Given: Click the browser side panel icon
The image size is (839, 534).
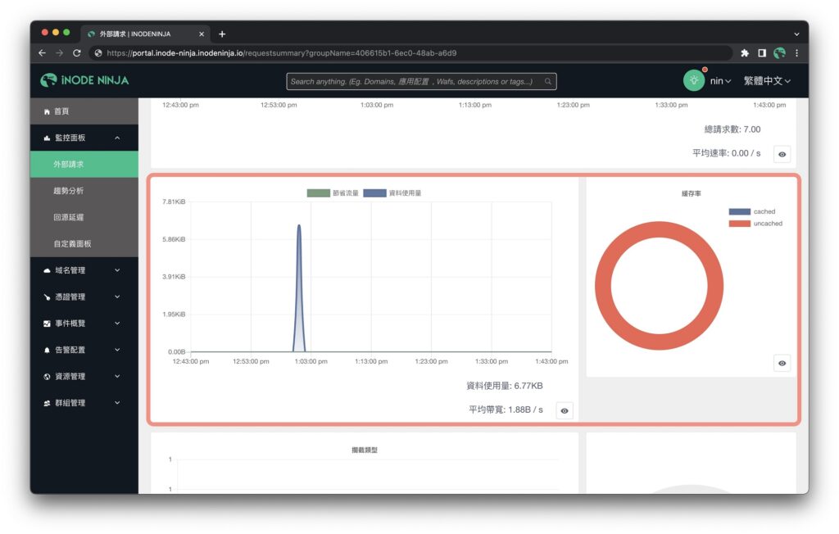Looking at the screenshot, I should pos(762,53).
